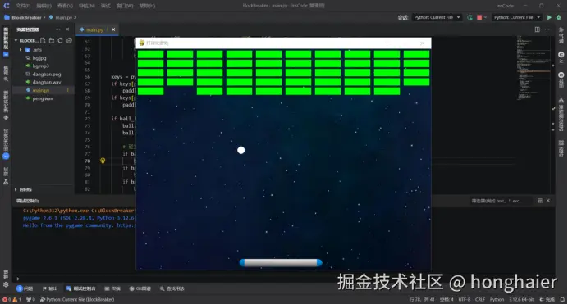
Task: Select main.py in the explorer tree
Action: click(x=41, y=90)
